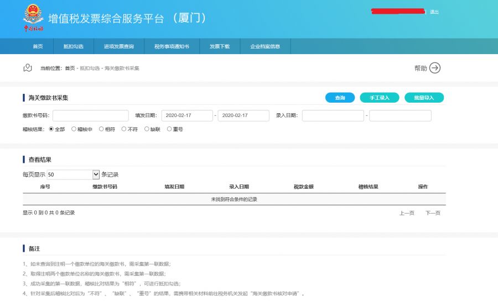Click the help arrow circle icon

[x=435, y=68]
